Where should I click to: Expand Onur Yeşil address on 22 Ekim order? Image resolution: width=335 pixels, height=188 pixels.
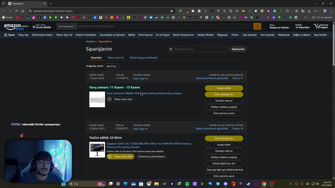tap(140, 129)
